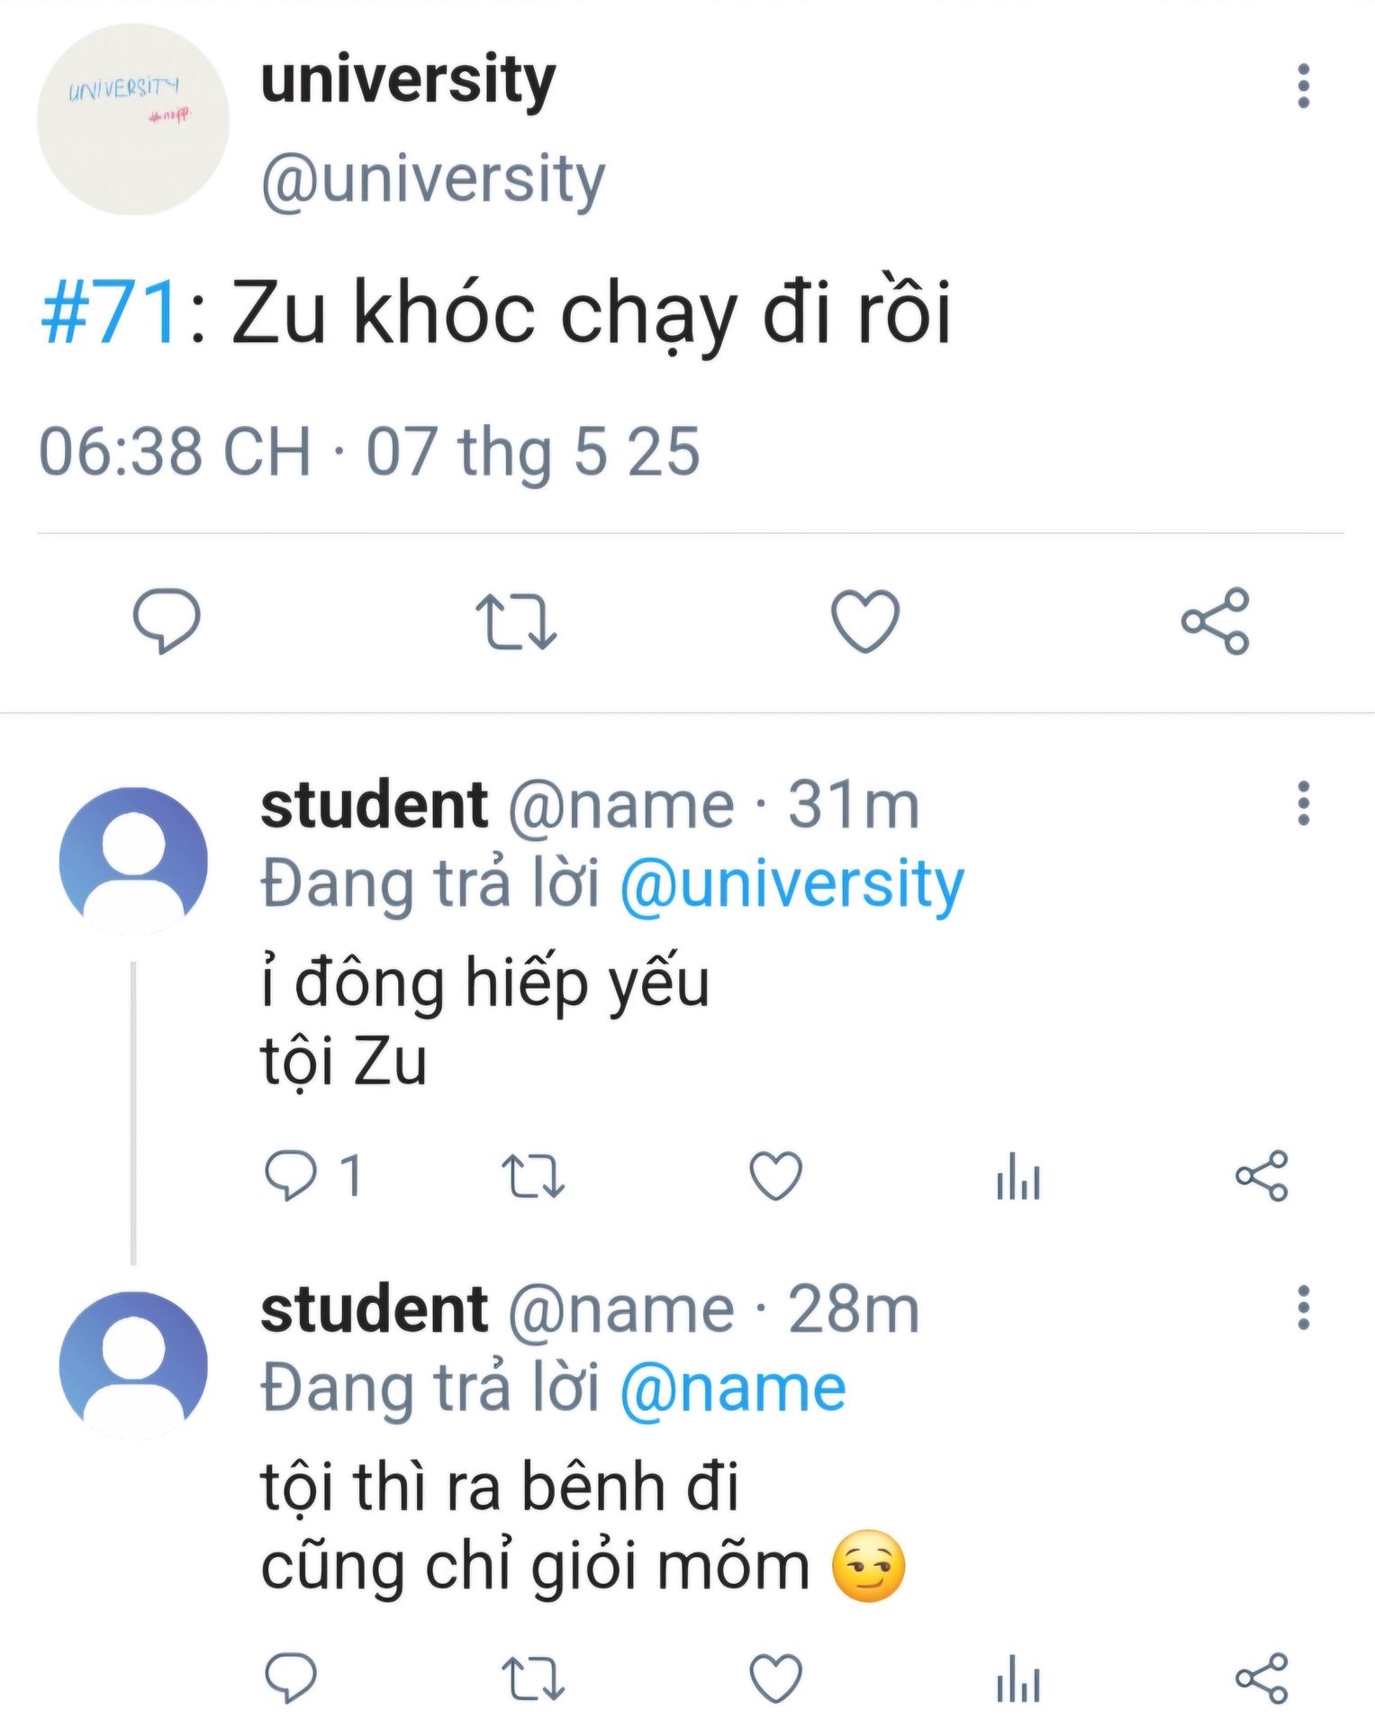The height and width of the screenshot is (1729, 1375).
Task: Reply to the 28m student comment
Action: coord(290,1679)
